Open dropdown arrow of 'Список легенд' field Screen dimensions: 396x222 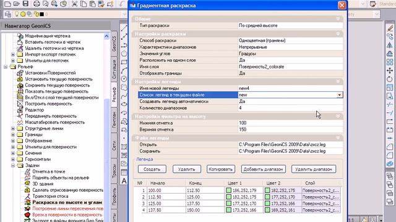coord(340,95)
